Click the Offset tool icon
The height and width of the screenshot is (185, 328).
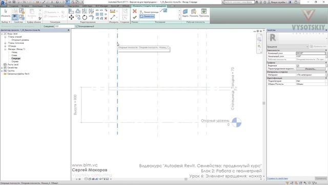point(78,11)
